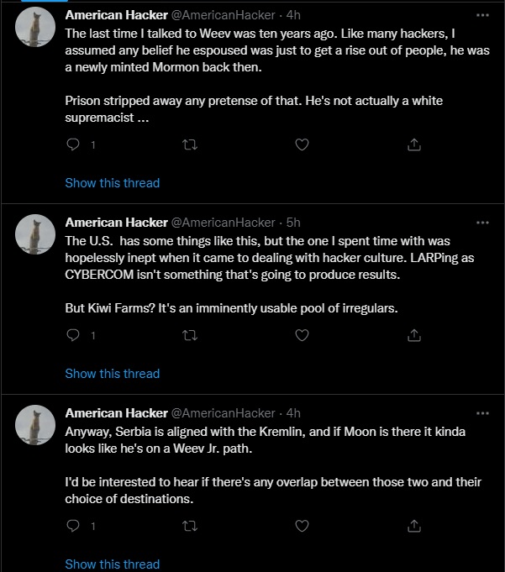The width and height of the screenshot is (505, 572).
Task: Reply to the tweet about Moon in Serbia
Action: pyautogui.click(x=73, y=526)
